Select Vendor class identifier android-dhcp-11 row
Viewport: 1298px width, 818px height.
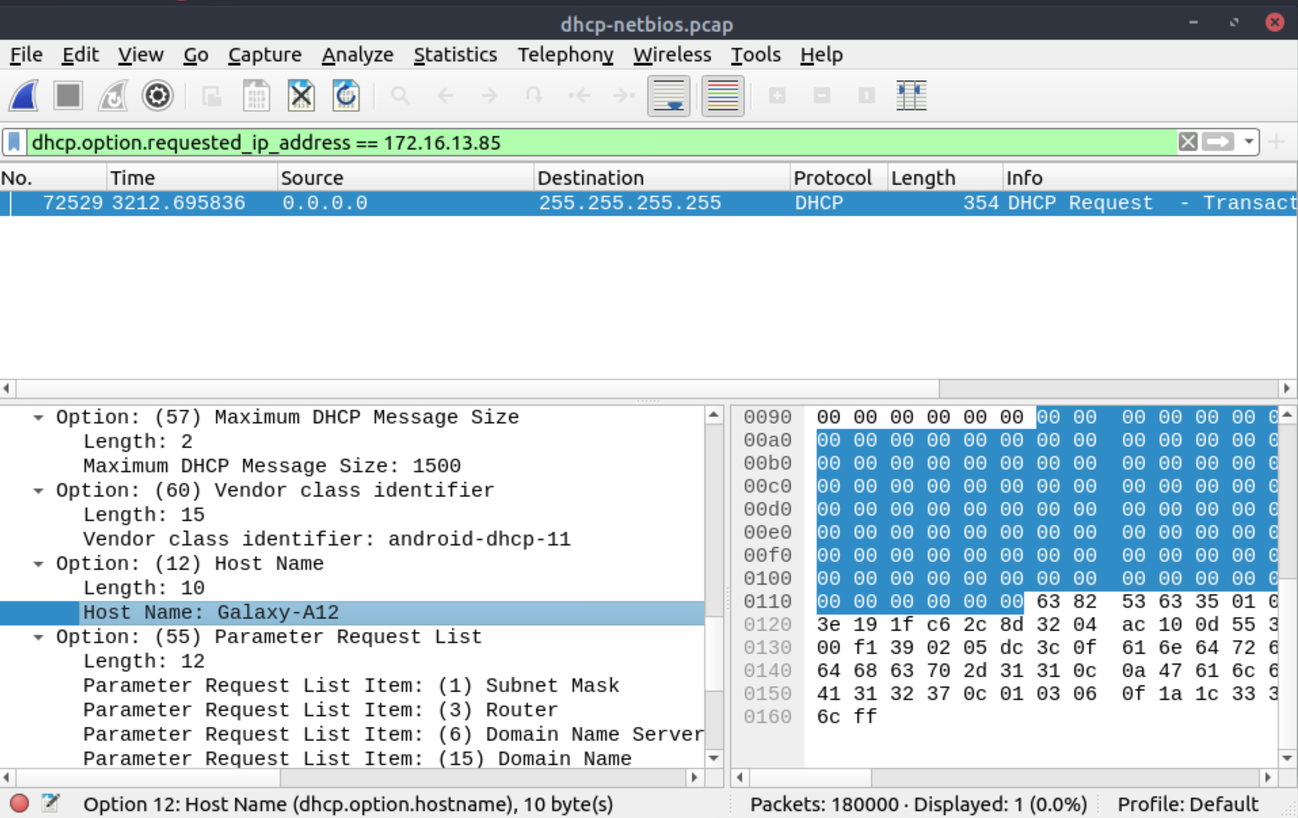click(x=352, y=540)
